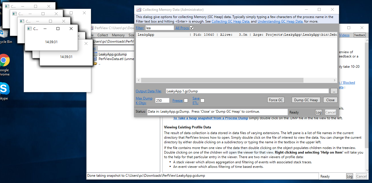Click the Log button in PerfView status bar
This screenshot has width=372, height=183.
coord(349,176)
